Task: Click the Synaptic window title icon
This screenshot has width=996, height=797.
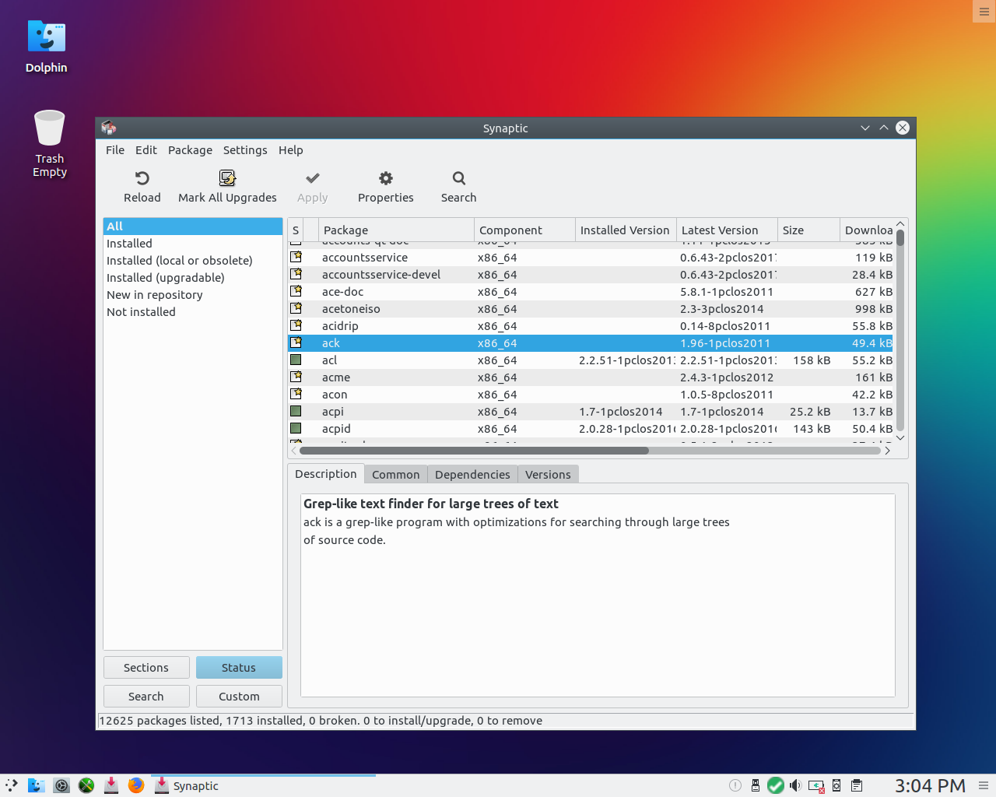Action: [109, 128]
